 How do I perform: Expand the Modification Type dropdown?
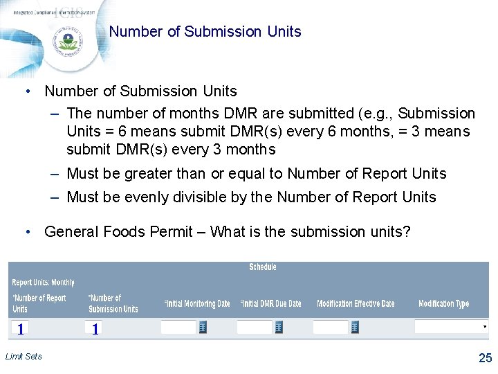click(x=450, y=326)
